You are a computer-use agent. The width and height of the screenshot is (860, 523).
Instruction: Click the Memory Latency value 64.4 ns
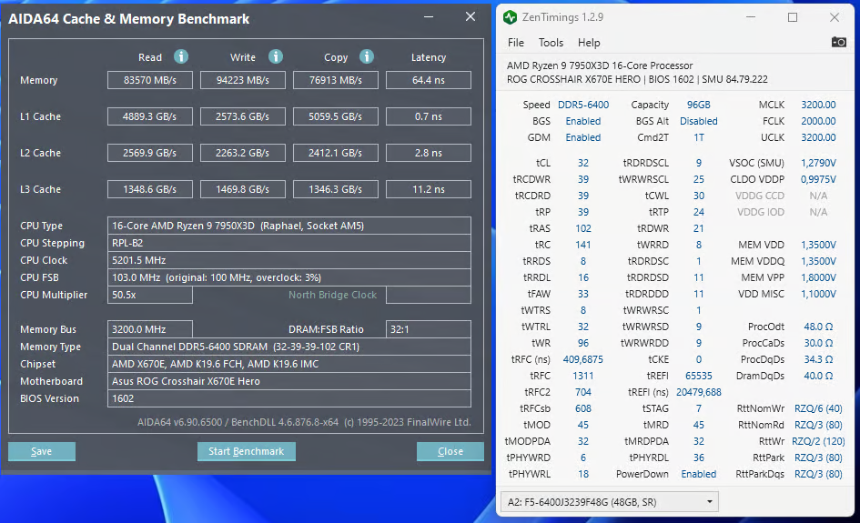point(429,80)
